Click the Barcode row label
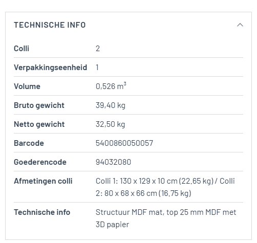The width and height of the screenshot is (257, 243). coord(29,143)
